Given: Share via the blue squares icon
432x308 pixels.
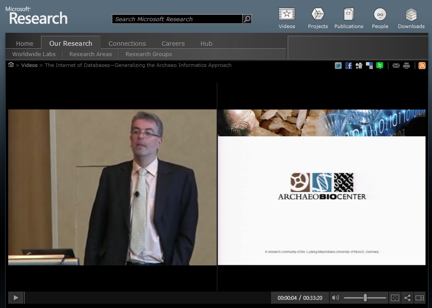Looking at the screenshot, I should [x=369, y=66].
